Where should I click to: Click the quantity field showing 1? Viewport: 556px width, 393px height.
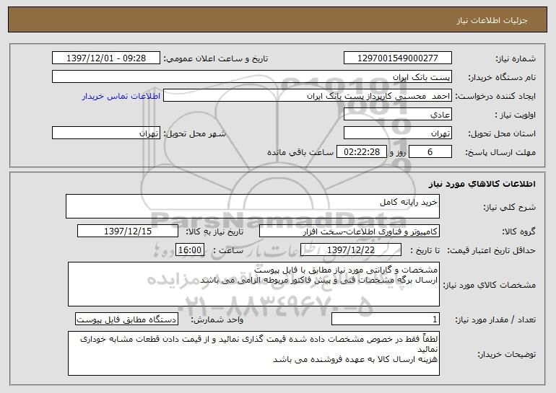[386, 319]
